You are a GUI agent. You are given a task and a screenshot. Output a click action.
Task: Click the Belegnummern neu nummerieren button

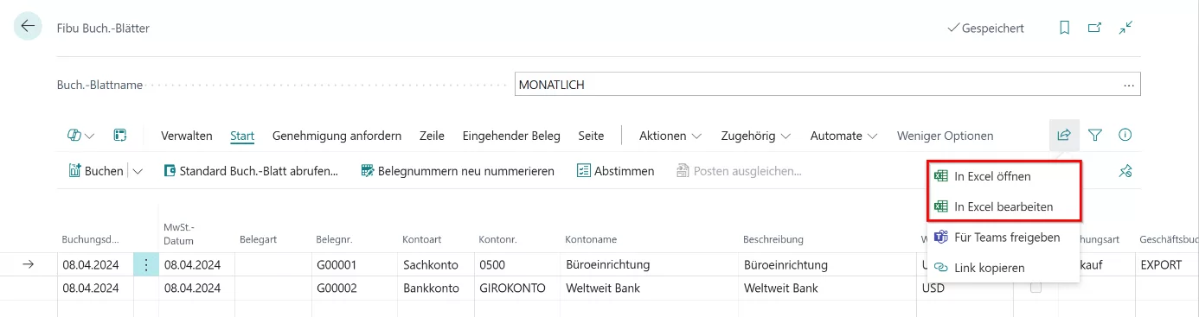point(458,171)
